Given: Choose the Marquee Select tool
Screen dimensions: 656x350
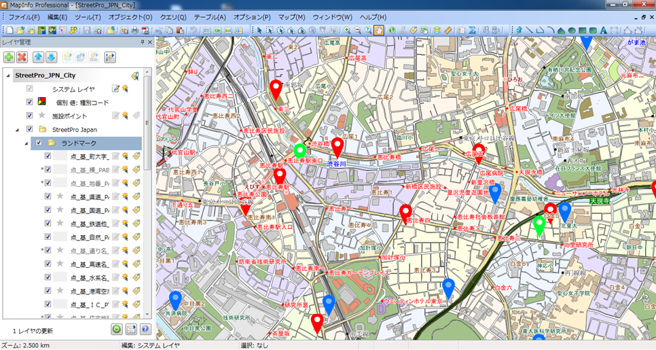Looking at the screenshot, I should 270,31.
